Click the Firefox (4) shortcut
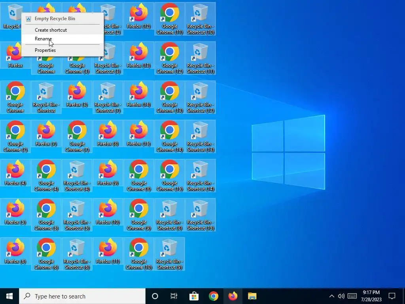The height and width of the screenshot is (304, 405). click(x=15, y=173)
